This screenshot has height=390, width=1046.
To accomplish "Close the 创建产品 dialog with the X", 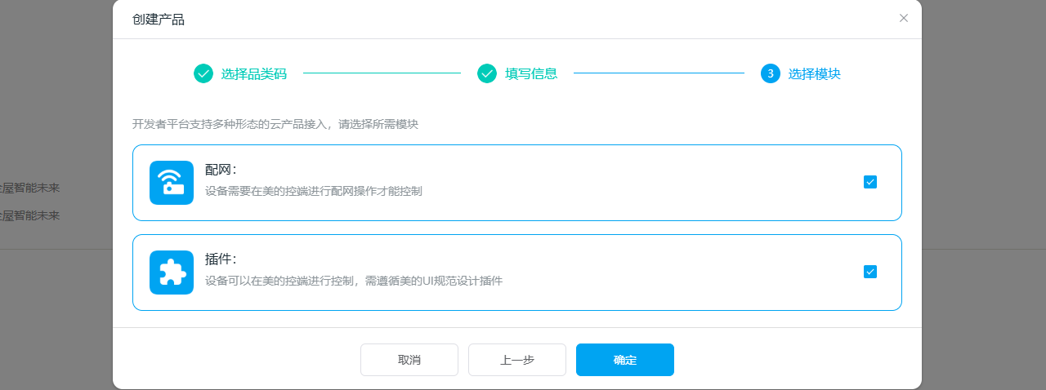I will point(903,18).
